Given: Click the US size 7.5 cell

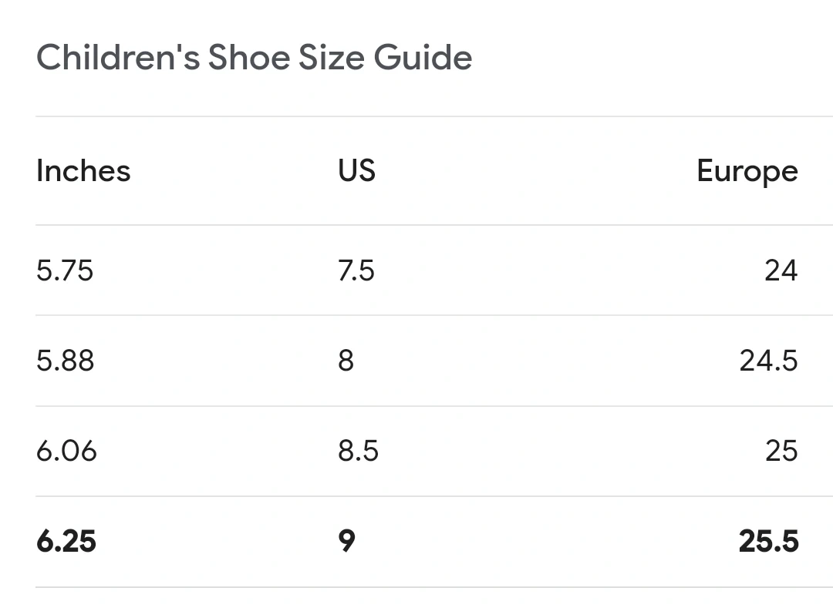Looking at the screenshot, I should click(x=356, y=270).
